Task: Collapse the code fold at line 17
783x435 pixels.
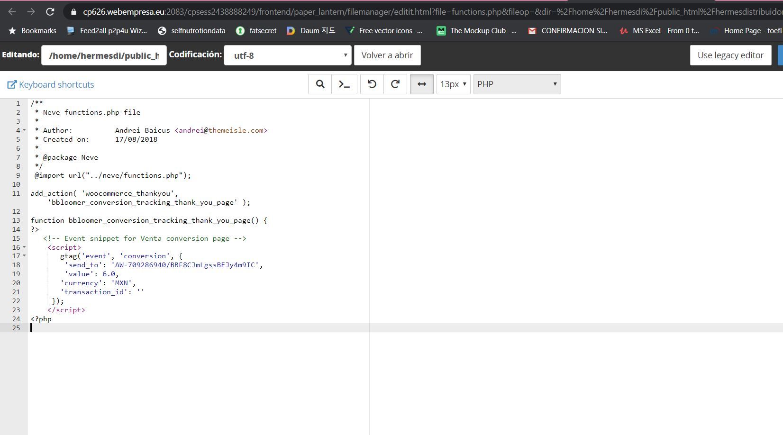Action: tap(24, 256)
